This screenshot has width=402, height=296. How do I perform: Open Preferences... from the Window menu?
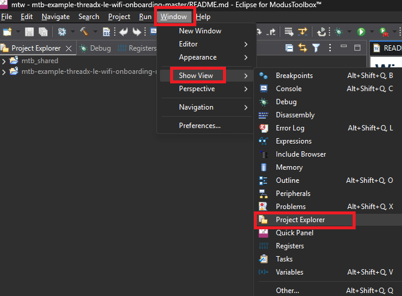pos(200,126)
